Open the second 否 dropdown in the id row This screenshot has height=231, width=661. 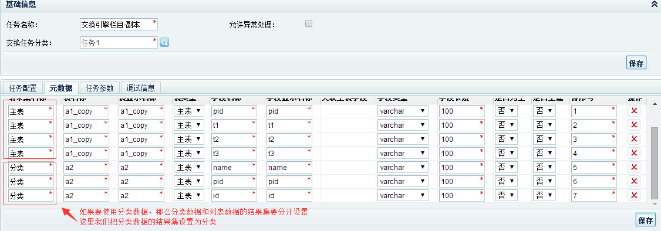click(x=545, y=196)
